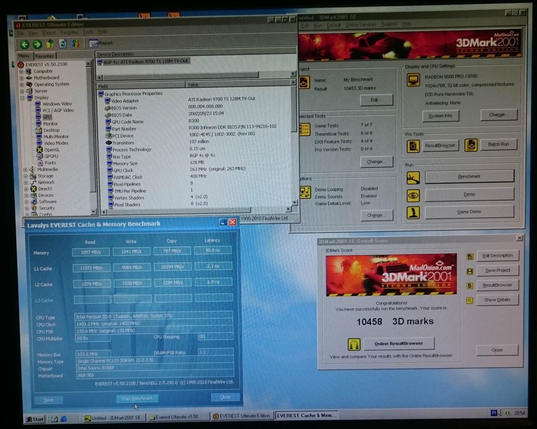Open 3DMark Online Services menu
The image size is (537, 429).
click(x=361, y=25)
